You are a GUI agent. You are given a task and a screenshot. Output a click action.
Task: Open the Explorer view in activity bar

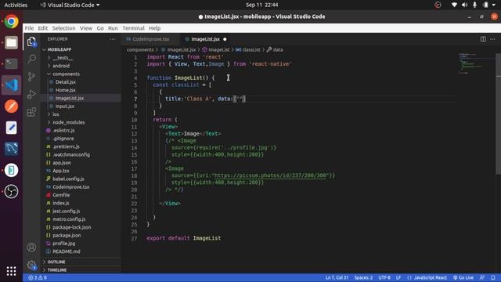(x=31, y=42)
